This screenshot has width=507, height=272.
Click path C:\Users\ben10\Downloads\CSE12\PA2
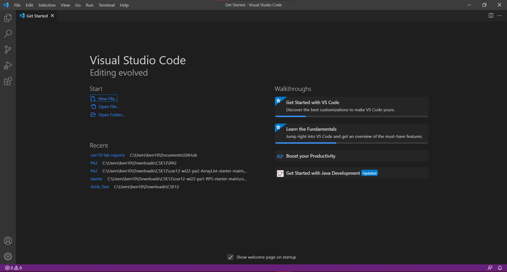[139, 163]
